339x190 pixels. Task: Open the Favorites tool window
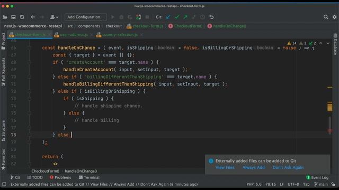[3, 159]
